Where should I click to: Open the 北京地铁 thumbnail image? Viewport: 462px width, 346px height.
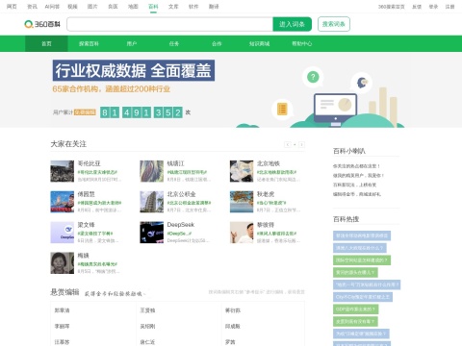[x=242, y=171]
